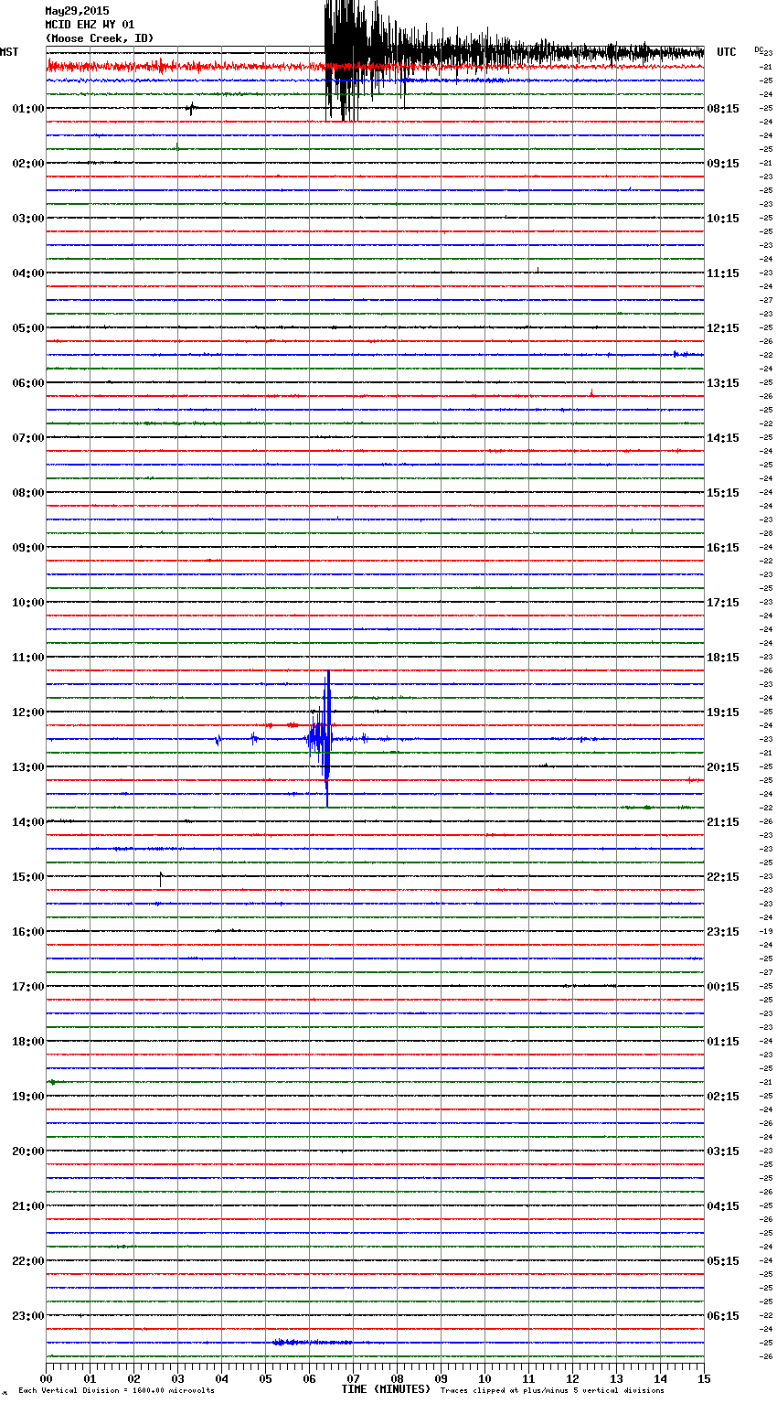This screenshot has height=1403, width=777.
Task: Select the 22:15 UTC time label
Action: [723, 877]
